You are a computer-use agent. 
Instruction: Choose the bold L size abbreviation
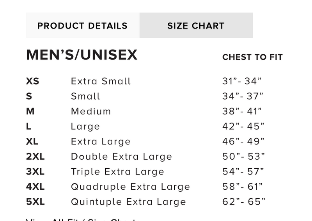click(28, 127)
